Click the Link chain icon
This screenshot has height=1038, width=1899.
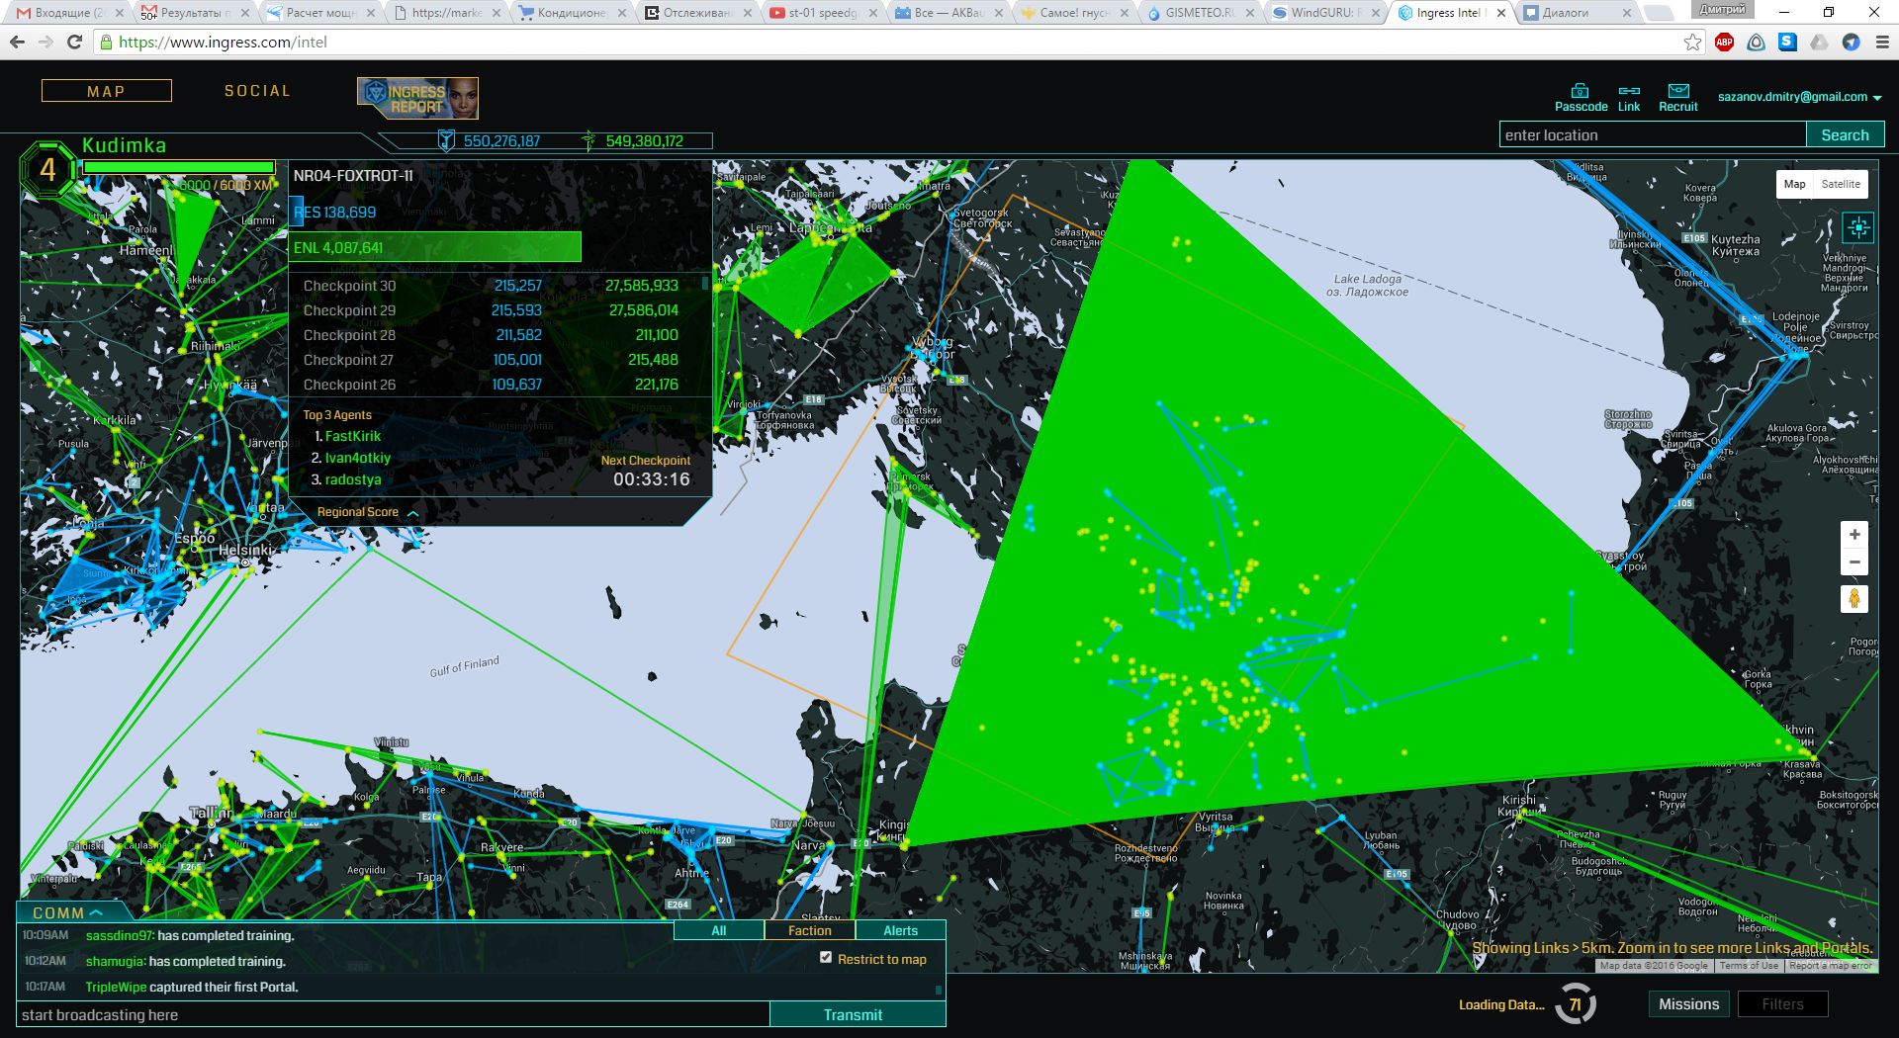coord(1628,90)
